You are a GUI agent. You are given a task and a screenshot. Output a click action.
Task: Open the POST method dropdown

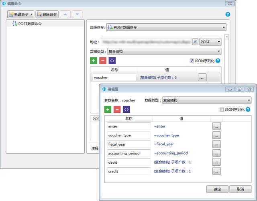point(210,42)
